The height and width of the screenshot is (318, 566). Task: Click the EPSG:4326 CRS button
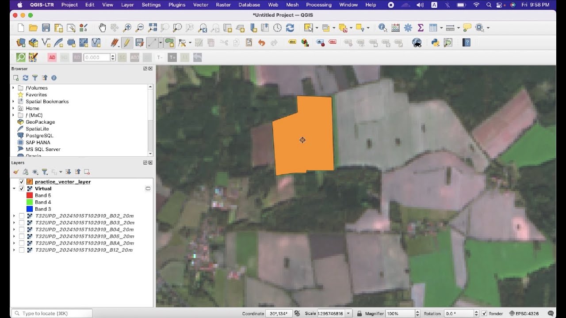coord(524,314)
